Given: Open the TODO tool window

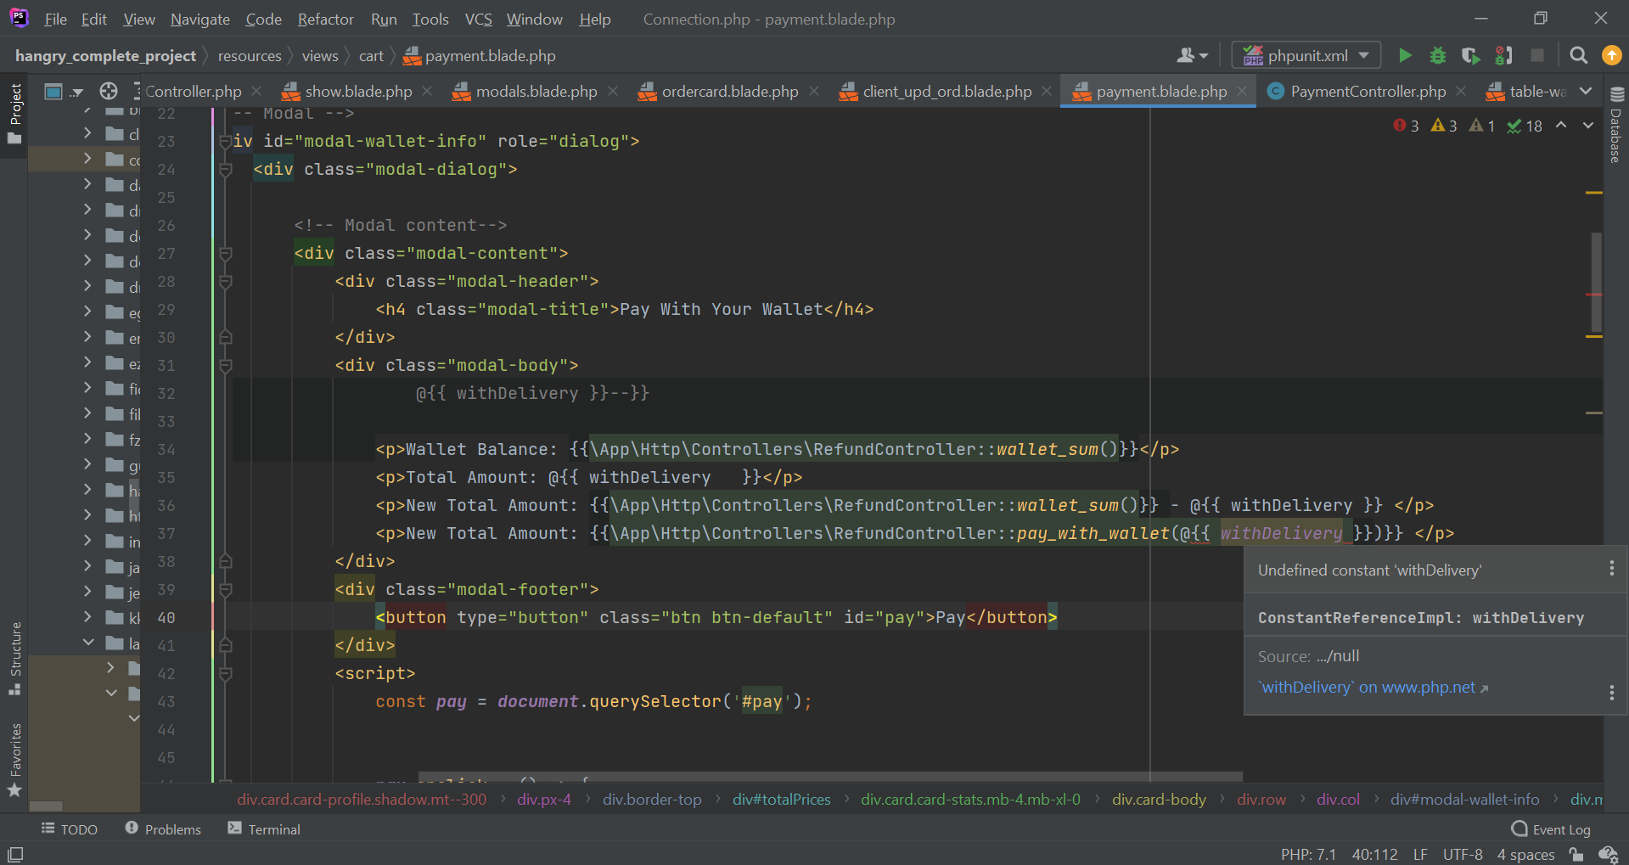Looking at the screenshot, I should click(x=70, y=829).
